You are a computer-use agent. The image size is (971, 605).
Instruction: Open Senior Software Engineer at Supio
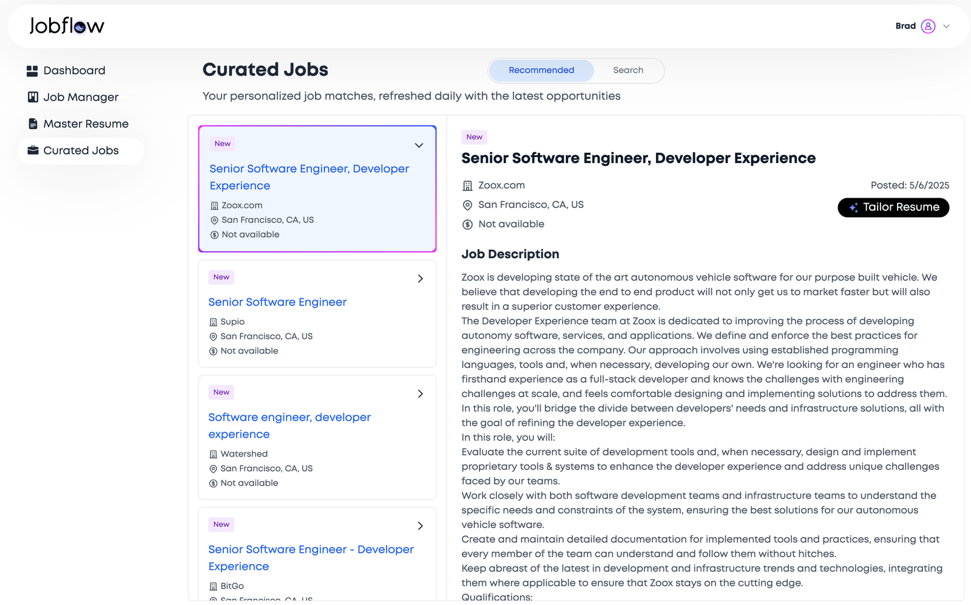(x=277, y=302)
